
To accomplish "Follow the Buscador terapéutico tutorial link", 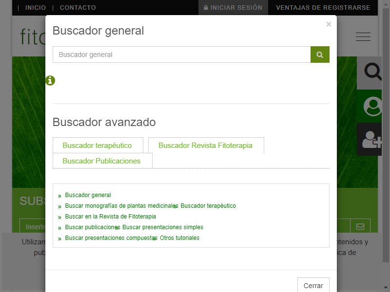I will click(208, 206).
